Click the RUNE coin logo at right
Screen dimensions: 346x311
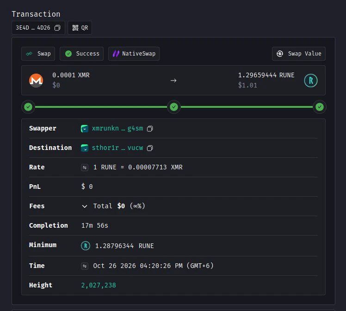tap(311, 81)
